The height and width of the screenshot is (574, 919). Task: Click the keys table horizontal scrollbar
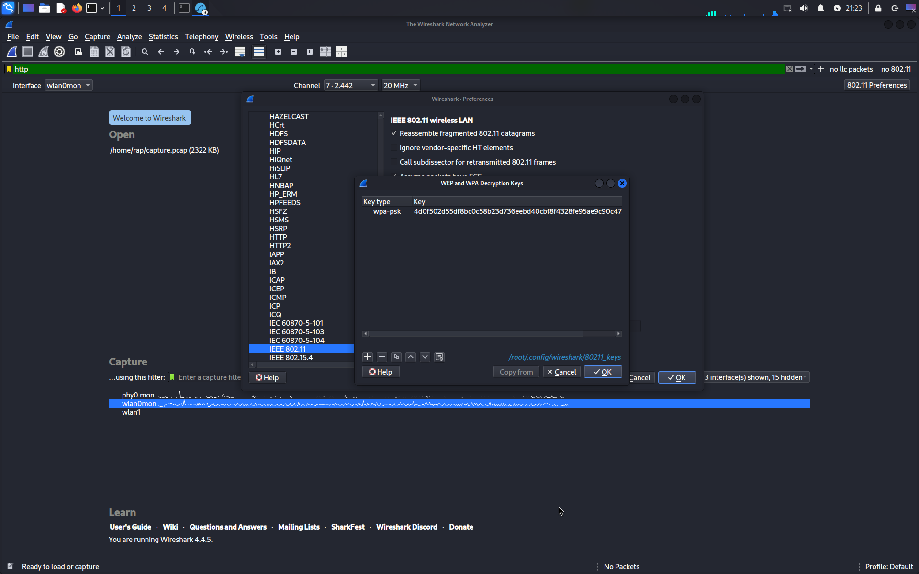point(476,333)
